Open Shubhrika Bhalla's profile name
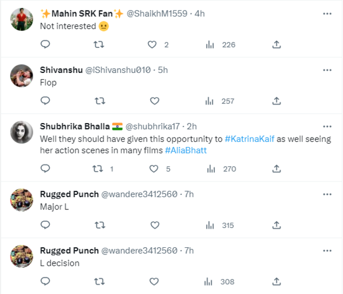 pos(74,126)
